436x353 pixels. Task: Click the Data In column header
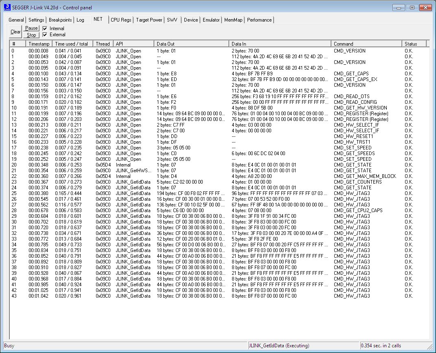tap(280, 44)
